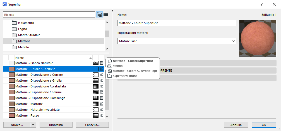Click the grid hatch icon for Disposizione a Griglia

95,80
